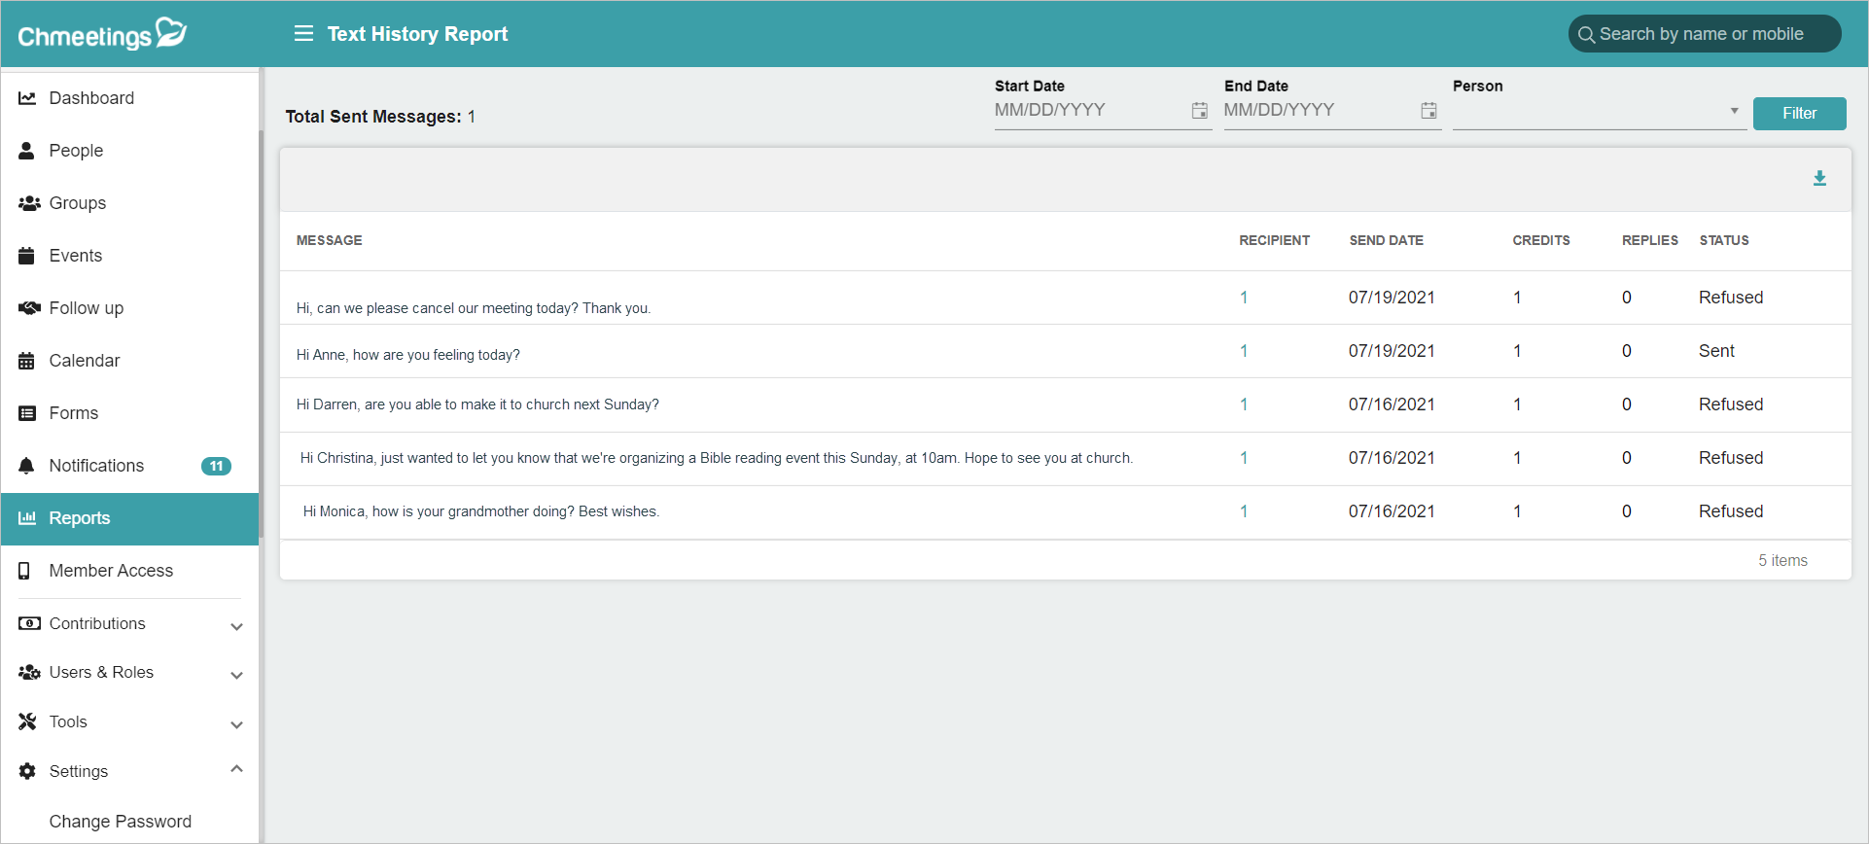Open recipient link for Hi Darren message

pyautogui.click(x=1244, y=404)
